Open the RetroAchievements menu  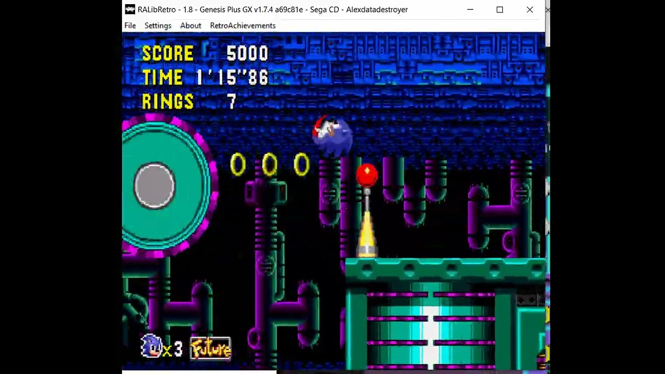click(243, 25)
